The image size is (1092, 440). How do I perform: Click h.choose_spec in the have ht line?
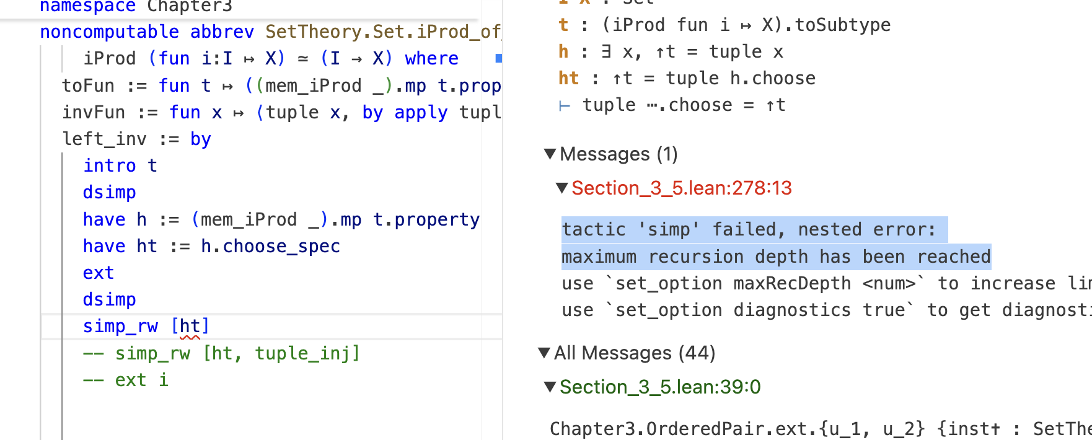[270, 247]
